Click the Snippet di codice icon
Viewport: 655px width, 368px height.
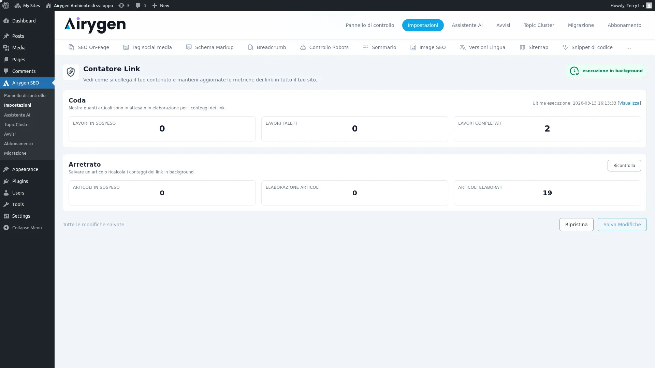coord(565,47)
